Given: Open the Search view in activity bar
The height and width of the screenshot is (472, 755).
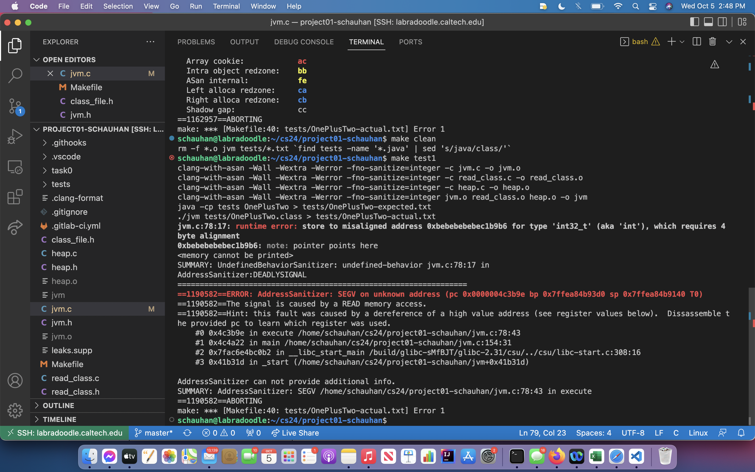Looking at the screenshot, I should (x=15, y=76).
